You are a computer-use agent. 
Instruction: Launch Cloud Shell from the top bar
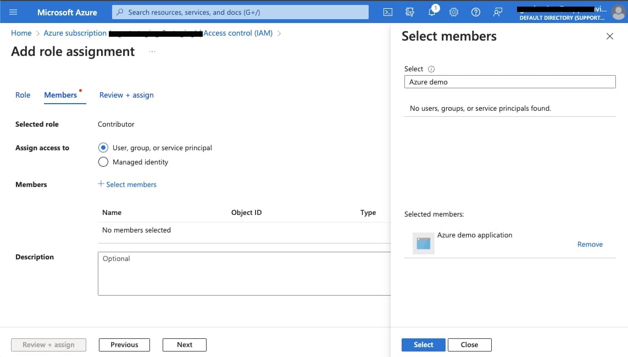[x=387, y=12]
